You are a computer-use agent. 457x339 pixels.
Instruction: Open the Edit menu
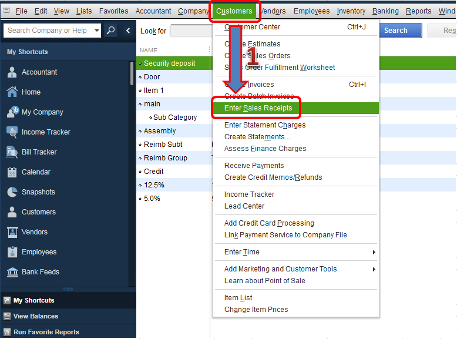[x=41, y=11]
